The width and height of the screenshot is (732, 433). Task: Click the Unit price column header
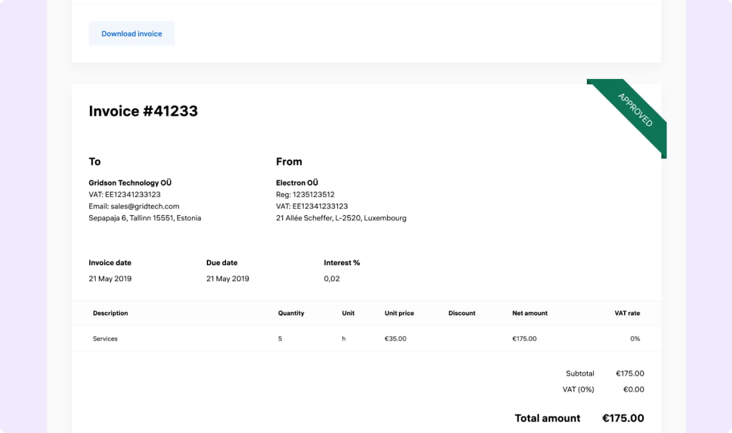pyautogui.click(x=399, y=314)
